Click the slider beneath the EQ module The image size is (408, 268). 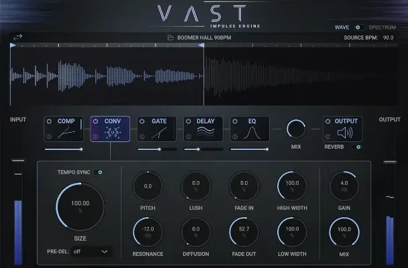(250, 149)
